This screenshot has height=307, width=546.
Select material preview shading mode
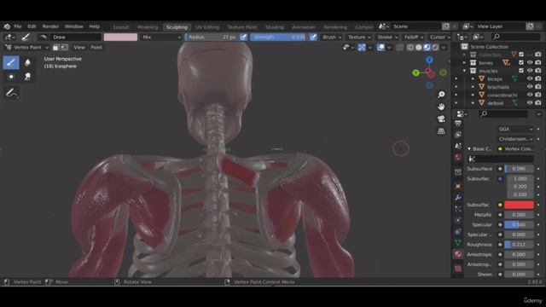tap(427, 48)
